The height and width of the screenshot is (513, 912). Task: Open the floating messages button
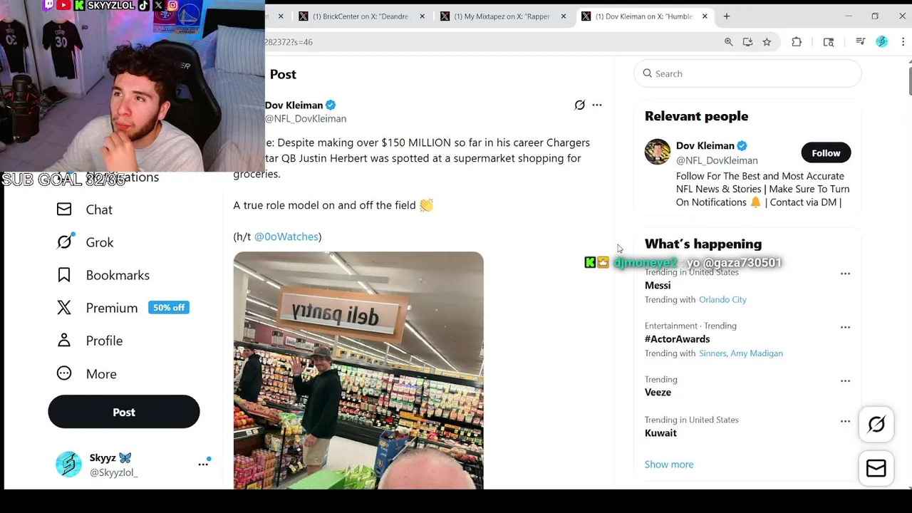pyautogui.click(x=876, y=468)
